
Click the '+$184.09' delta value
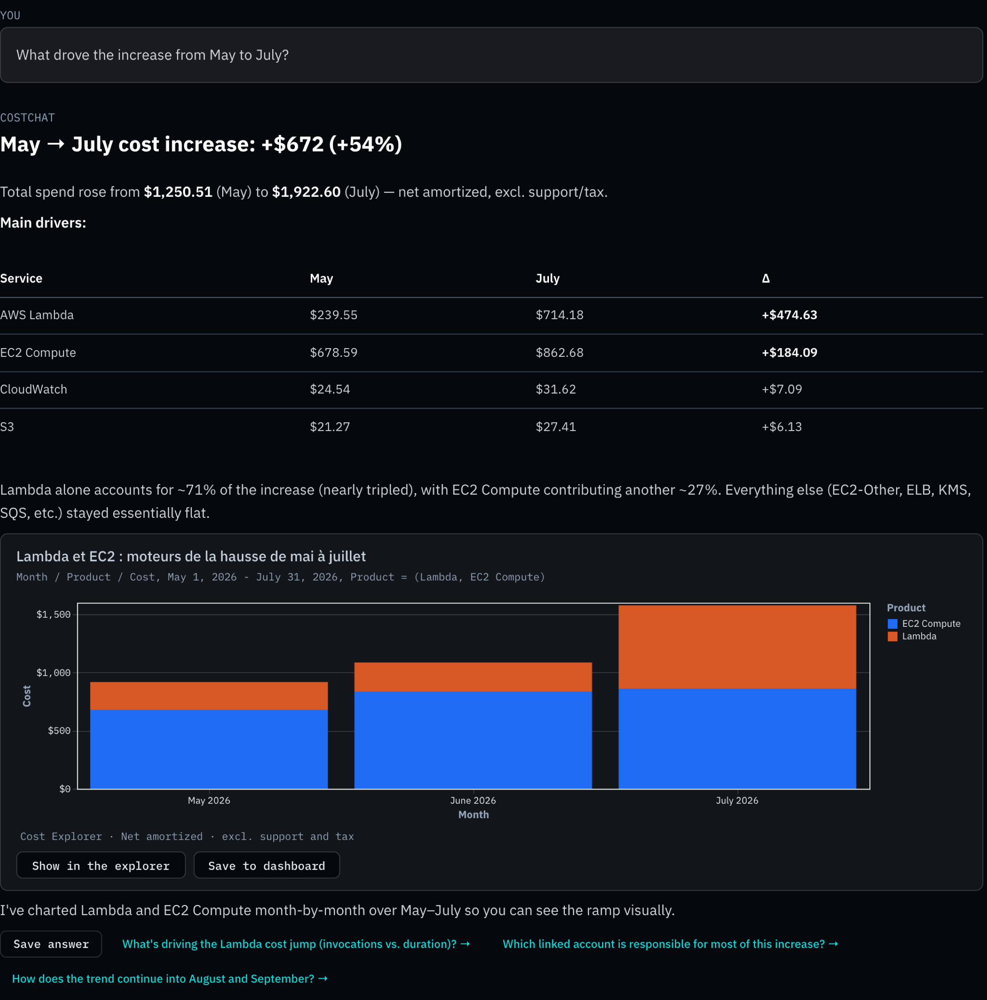click(789, 352)
